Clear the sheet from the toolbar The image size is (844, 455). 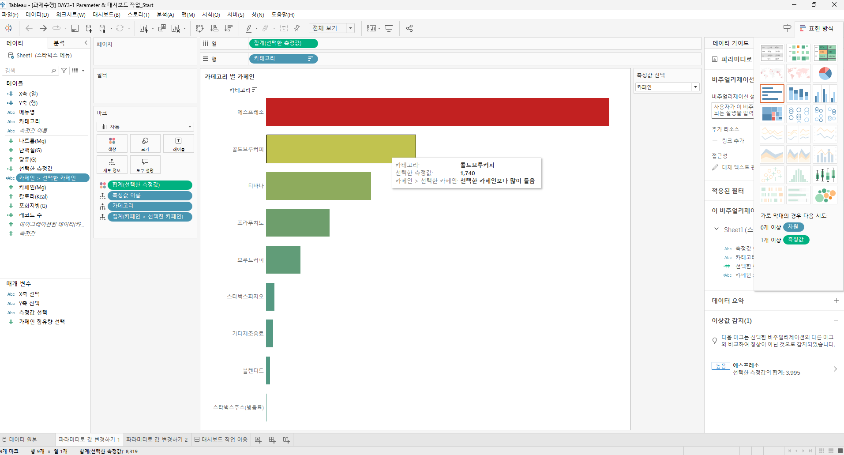(176, 28)
